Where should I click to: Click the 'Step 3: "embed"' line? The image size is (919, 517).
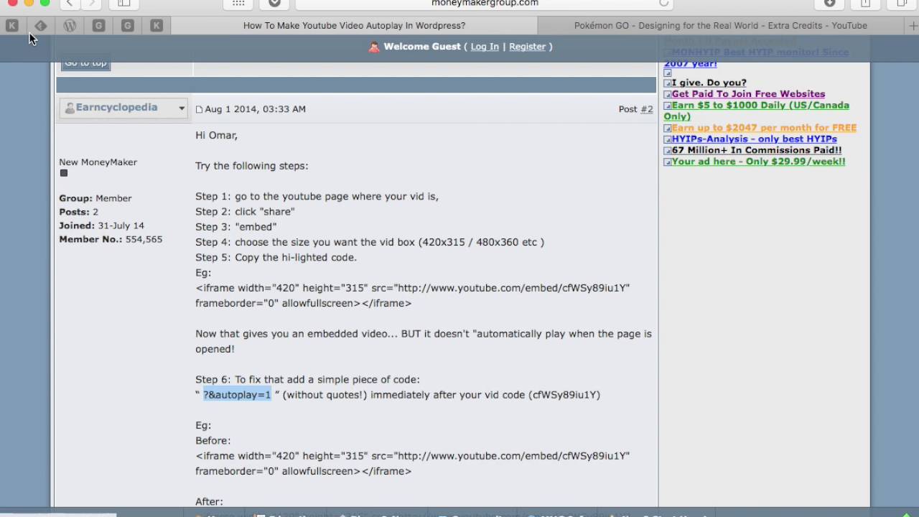235,227
